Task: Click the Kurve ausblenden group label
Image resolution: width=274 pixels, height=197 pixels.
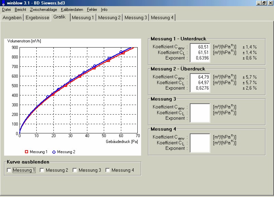Action: [x=28, y=162]
